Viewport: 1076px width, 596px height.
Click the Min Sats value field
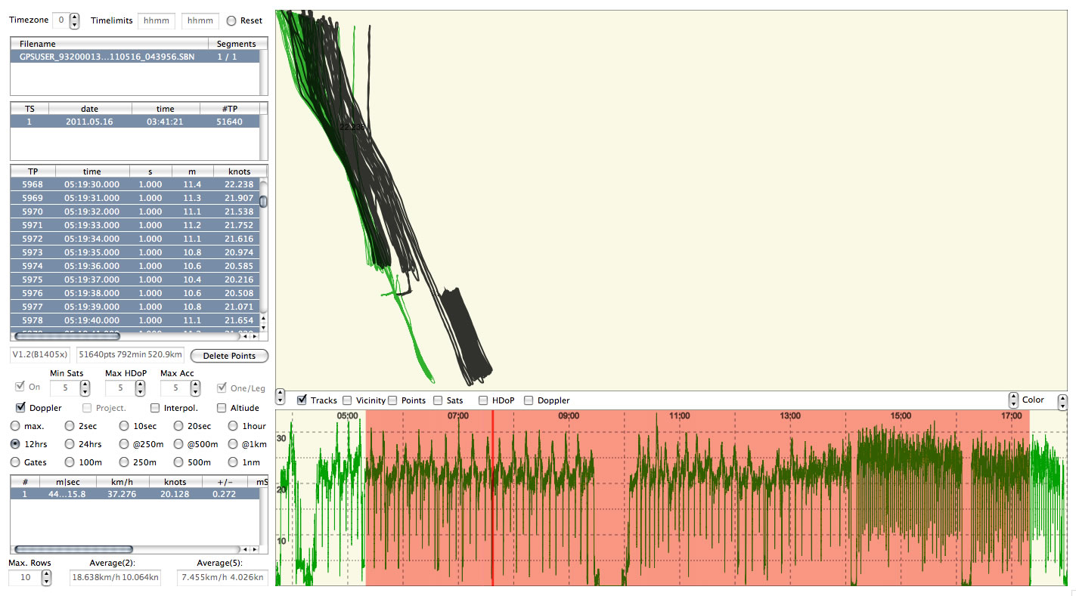(x=64, y=388)
